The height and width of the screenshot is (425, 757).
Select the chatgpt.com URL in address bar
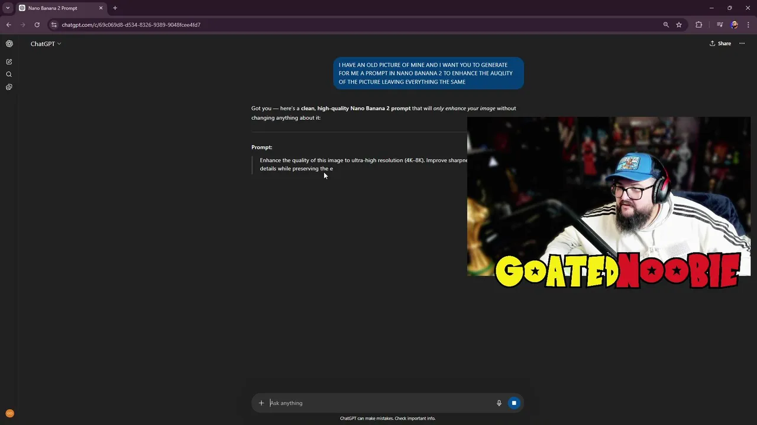[x=131, y=25]
